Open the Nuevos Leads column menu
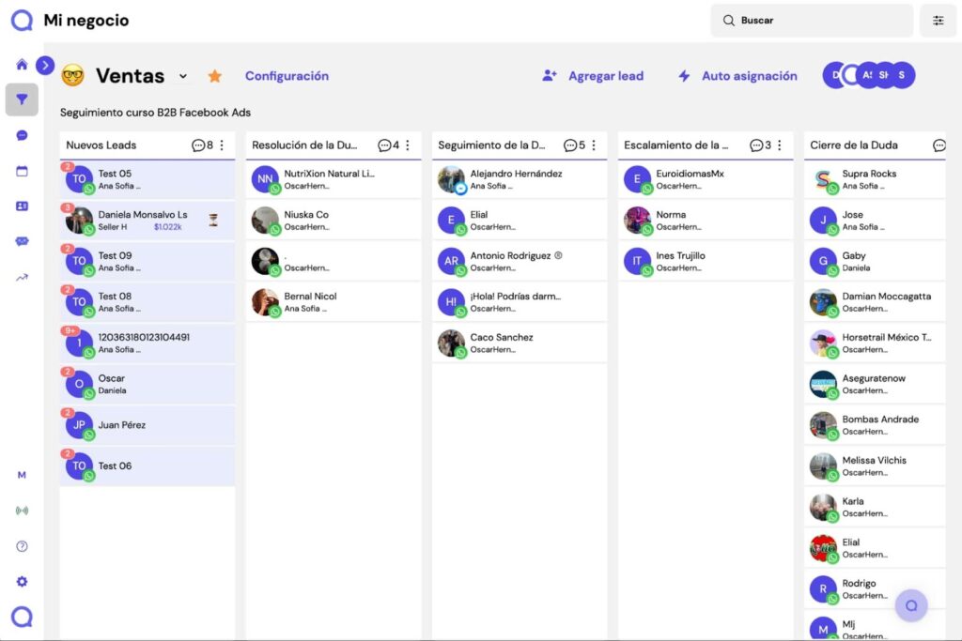 (222, 145)
